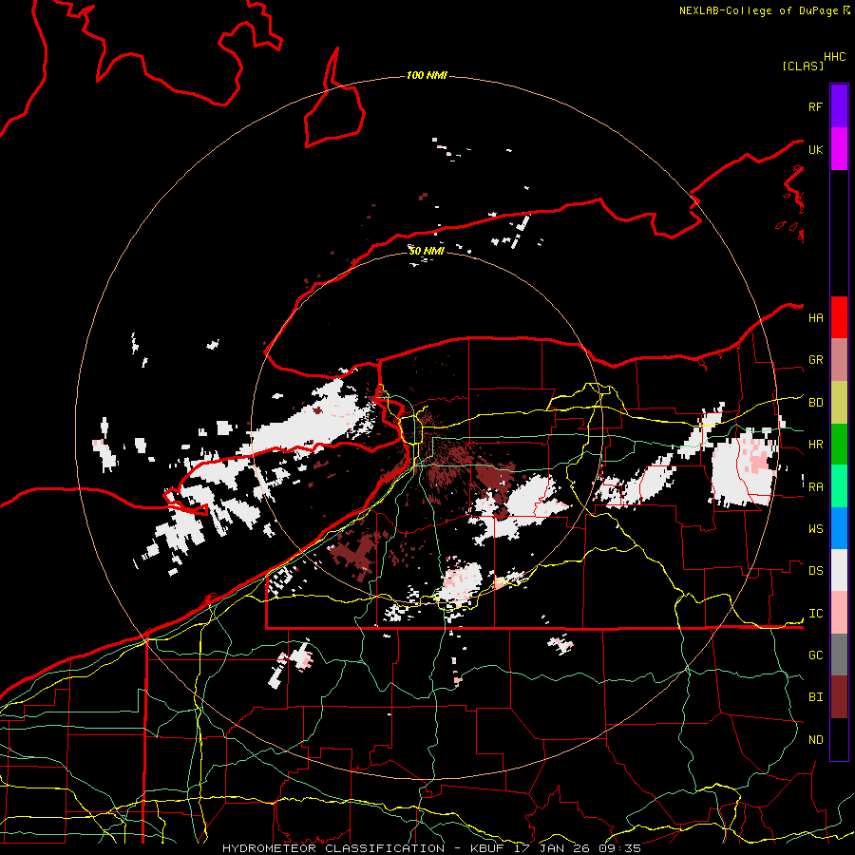Click the DS legend label
This screenshot has width=855, height=855.
pyautogui.click(x=815, y=571)
